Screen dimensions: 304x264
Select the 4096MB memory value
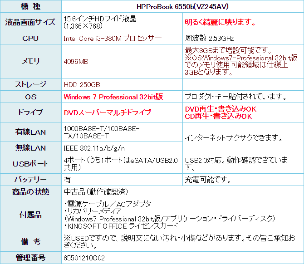pos(77,61)
